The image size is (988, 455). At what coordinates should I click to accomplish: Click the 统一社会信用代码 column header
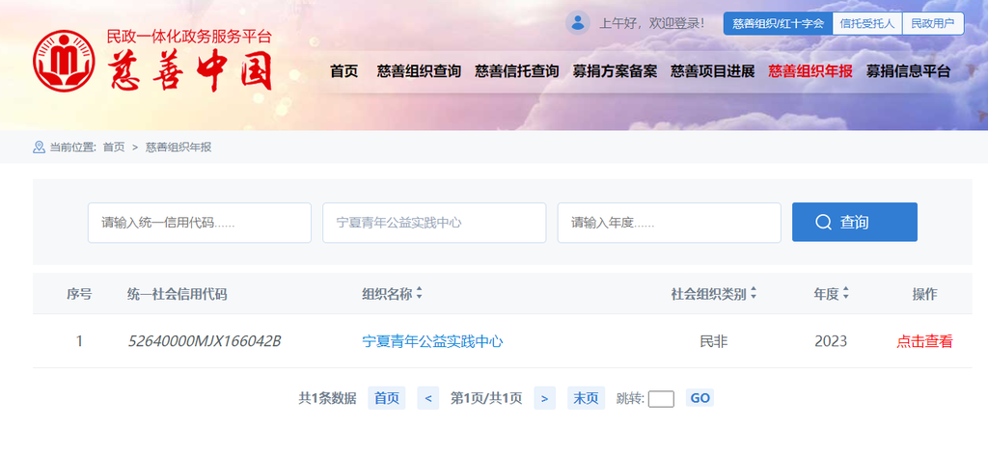(178, 294)
